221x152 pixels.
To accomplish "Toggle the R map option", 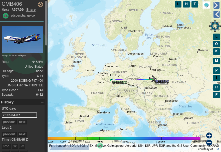I will [216, 87].
